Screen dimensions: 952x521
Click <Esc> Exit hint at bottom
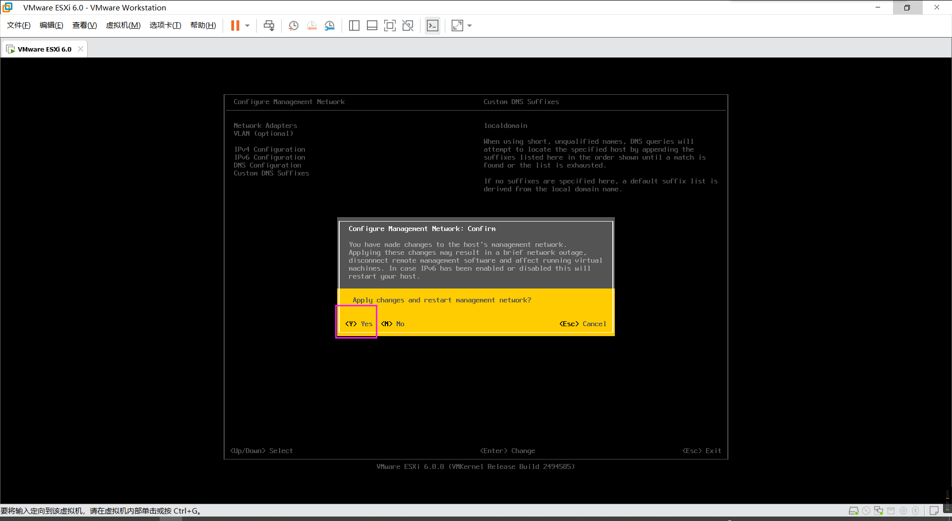pyautogui.click(x=702, y=451)
